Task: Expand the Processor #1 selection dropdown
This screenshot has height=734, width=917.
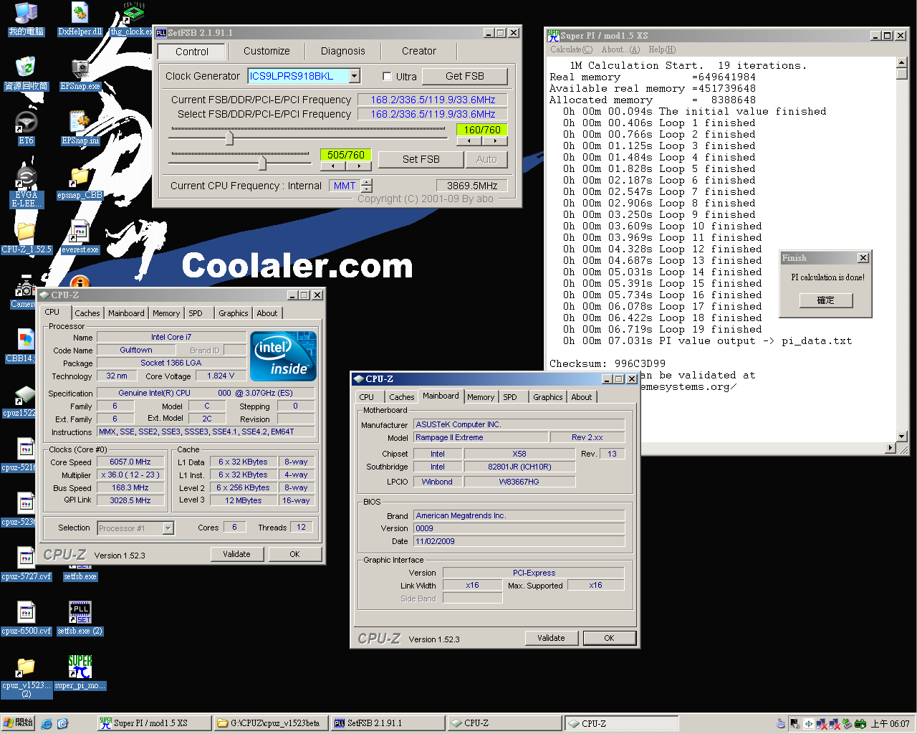Action: (168, 528)
